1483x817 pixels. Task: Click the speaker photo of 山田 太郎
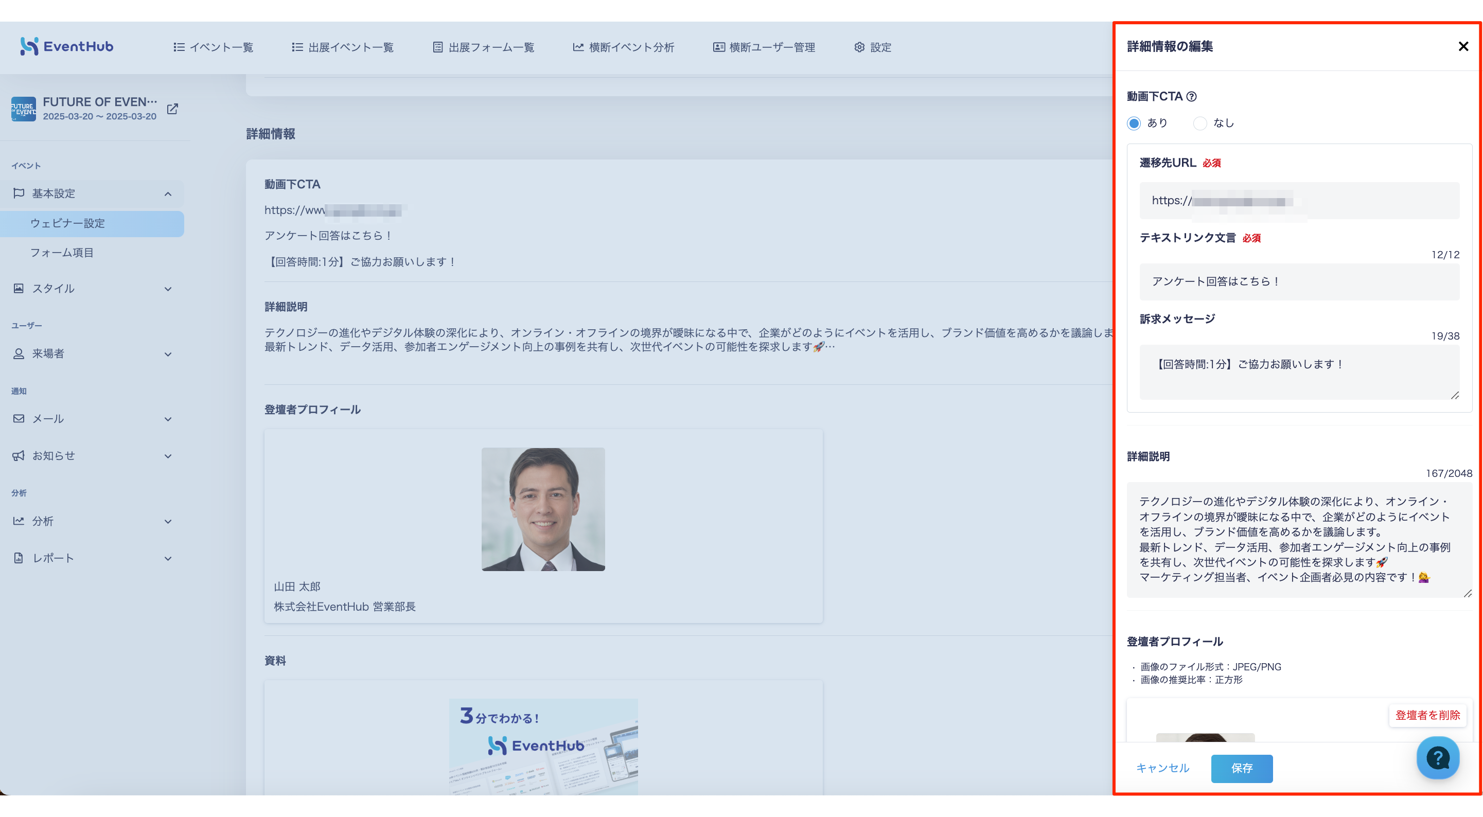coord(543,509)
